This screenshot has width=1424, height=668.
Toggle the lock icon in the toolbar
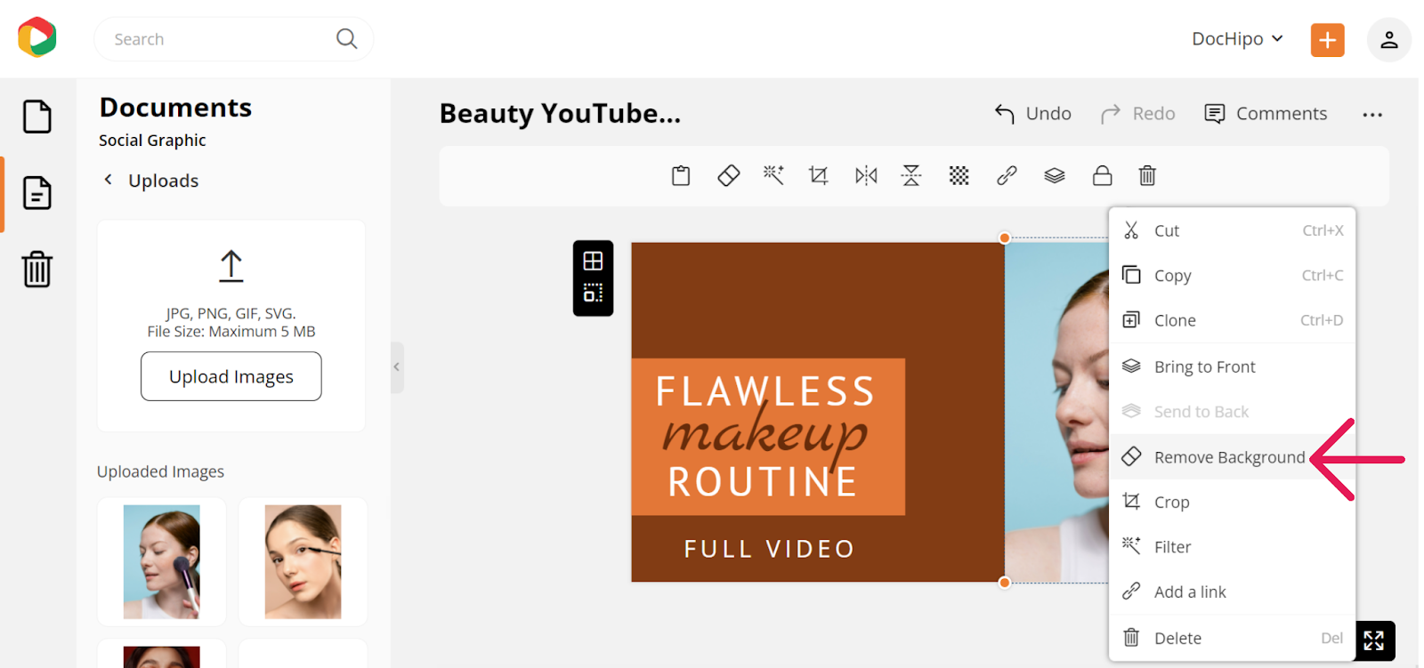click(1102, 176)
